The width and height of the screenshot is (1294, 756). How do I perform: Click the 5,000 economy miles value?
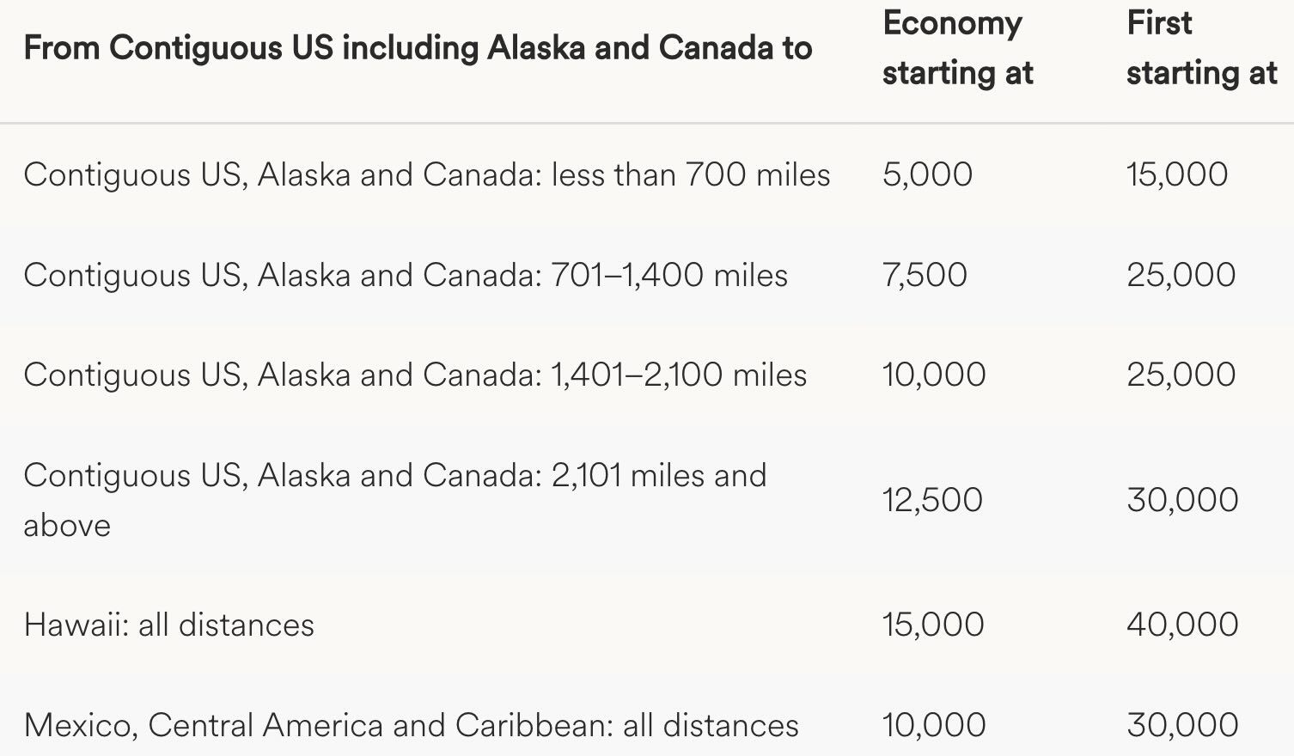click(927, 174)
